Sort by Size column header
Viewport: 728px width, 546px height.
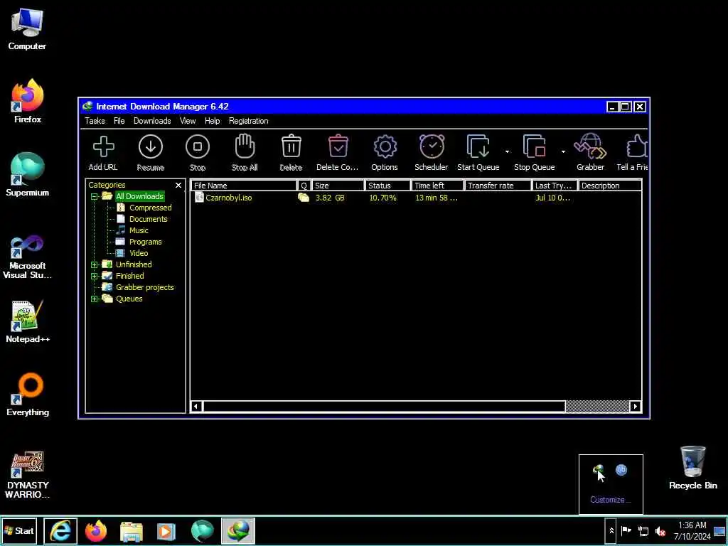338,186
